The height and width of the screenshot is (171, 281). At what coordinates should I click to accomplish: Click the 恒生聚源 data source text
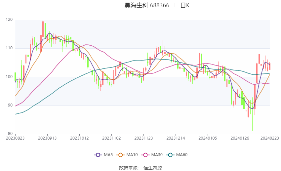point(153,168)
